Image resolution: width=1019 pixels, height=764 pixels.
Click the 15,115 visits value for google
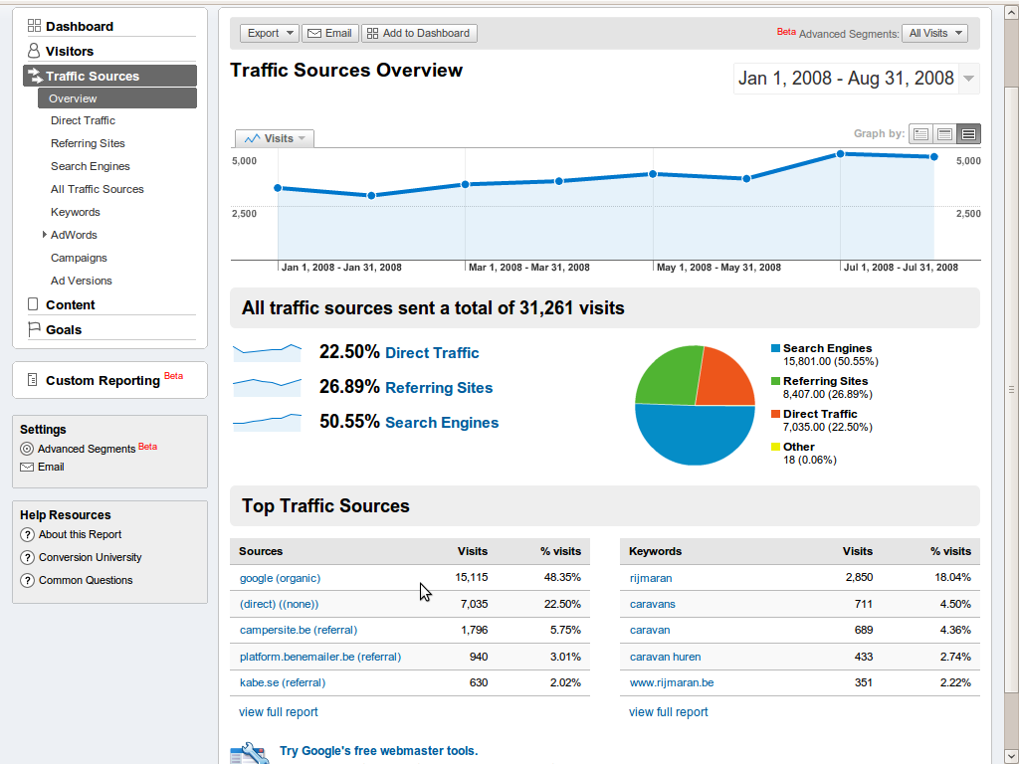point(471,578)
